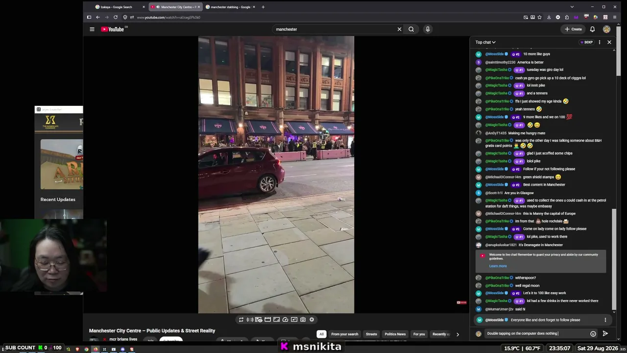Open the browser sidebar panel icon
Image resolution: width=627 pixels, height=353 pixels.
click(x=89, y=17)
